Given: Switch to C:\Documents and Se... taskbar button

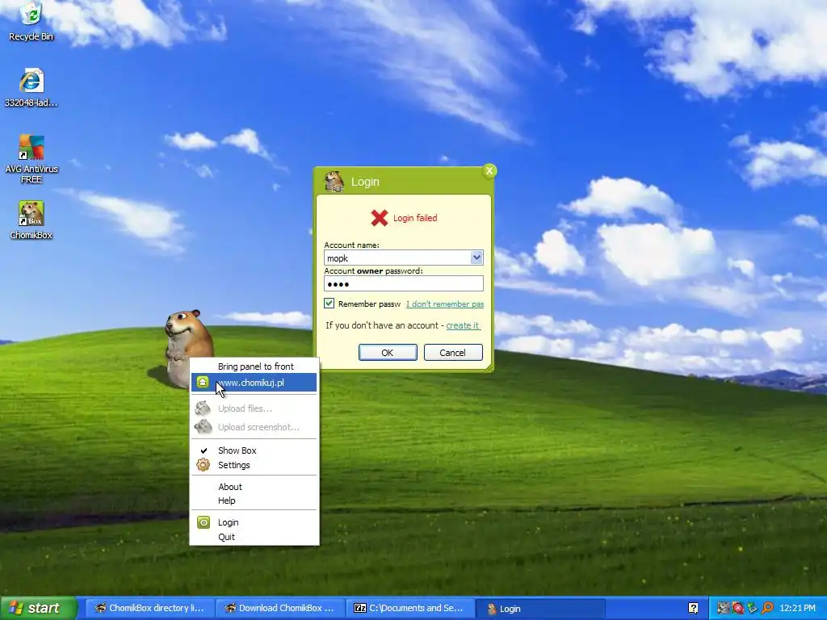Looking at the screenshot, I should click(409, 609).
